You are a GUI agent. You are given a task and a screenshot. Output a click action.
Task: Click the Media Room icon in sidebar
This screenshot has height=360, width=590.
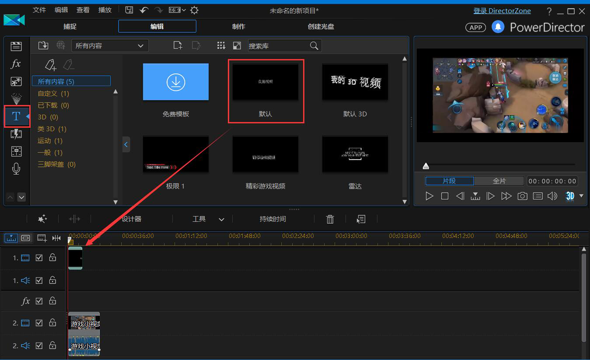pyautogui.click(x=16, y=46)
